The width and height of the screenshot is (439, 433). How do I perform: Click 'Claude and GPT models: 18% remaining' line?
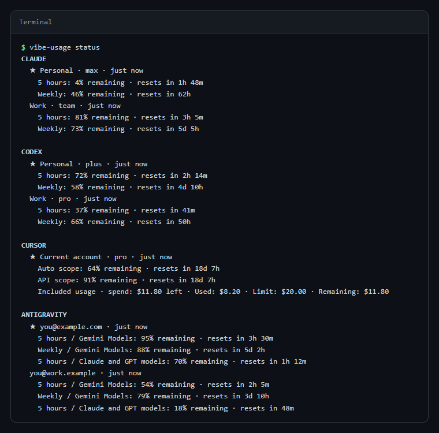click(x=166, y=408)
